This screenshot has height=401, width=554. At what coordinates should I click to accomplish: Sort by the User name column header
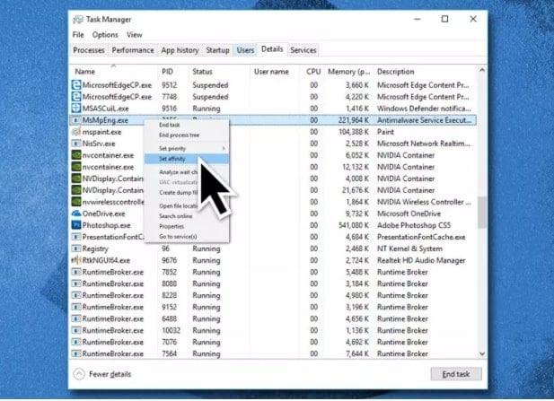[275, 72]
